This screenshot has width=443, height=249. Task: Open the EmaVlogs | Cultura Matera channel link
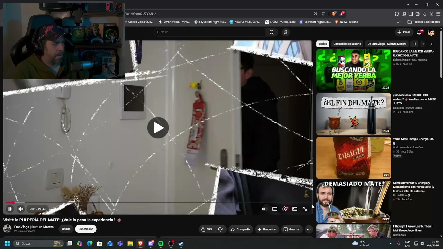pos(34,227)
